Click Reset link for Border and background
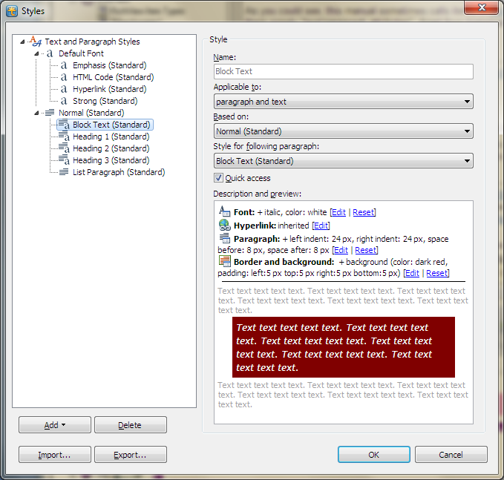The width and height of the screenshot is (504, 480). click(x=436, y=273)
